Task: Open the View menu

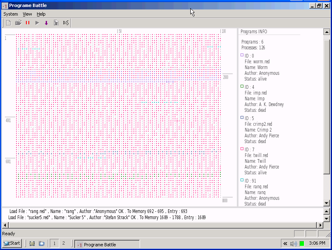Action: (27, 14)
